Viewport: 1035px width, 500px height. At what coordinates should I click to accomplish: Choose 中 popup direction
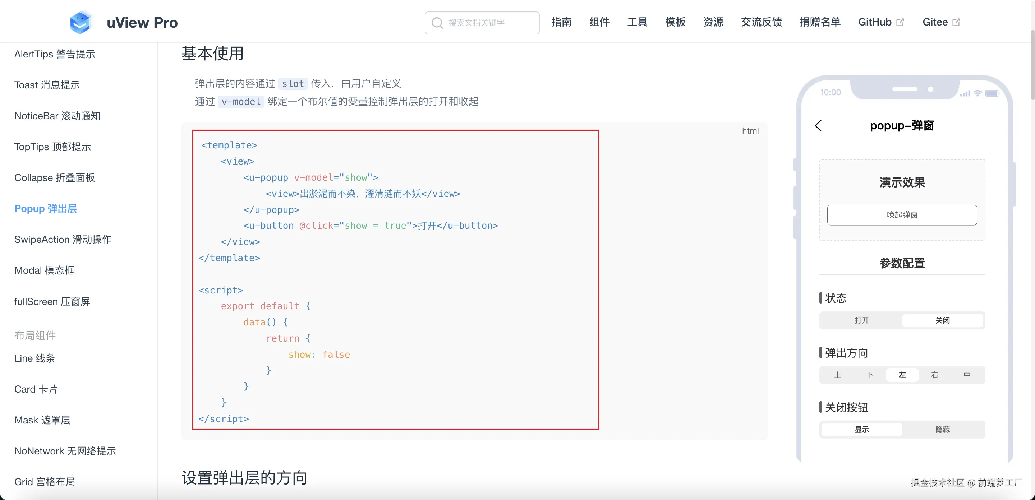pyautogui.click(x=967, y=375)
